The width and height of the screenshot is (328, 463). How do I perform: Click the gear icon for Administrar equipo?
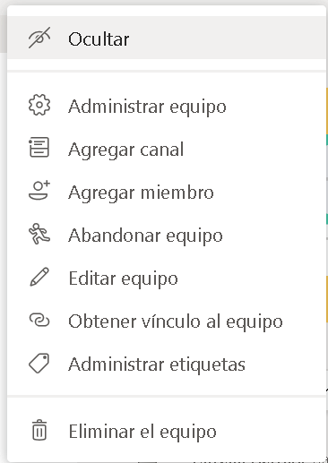click(39, 105)
